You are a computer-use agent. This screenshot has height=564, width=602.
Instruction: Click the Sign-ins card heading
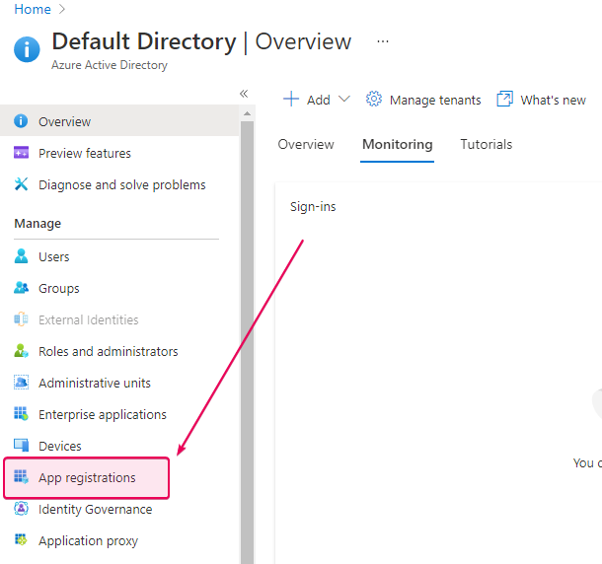pyautogui.click(x=313, y=207)
